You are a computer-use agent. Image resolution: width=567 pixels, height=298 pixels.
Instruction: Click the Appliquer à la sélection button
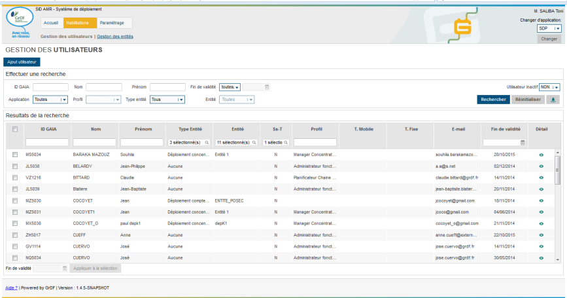95,269
